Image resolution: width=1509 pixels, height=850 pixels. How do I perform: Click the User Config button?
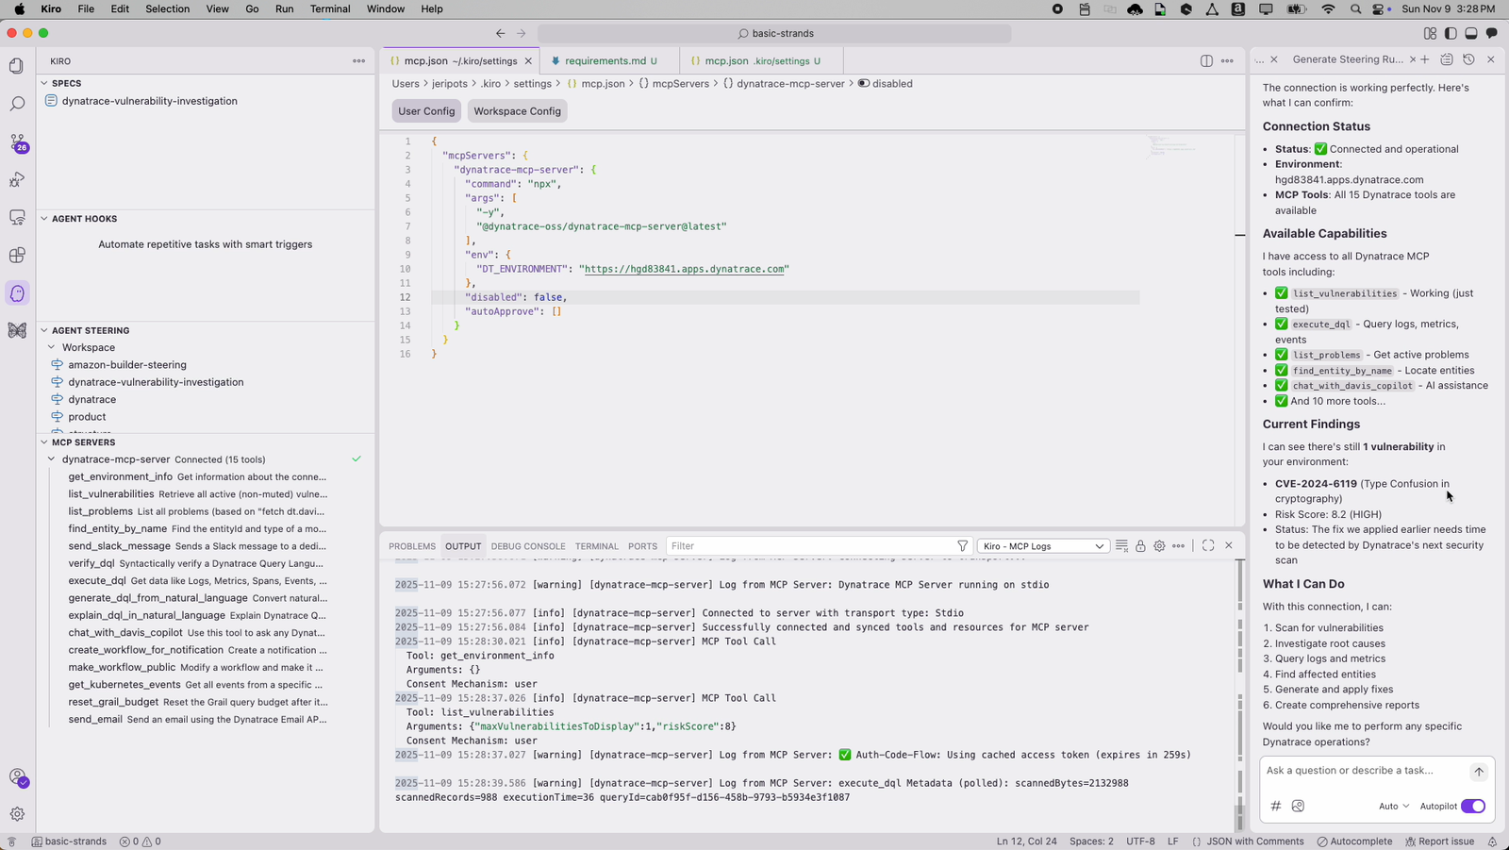pyautogui.click(x=426, y=111)
